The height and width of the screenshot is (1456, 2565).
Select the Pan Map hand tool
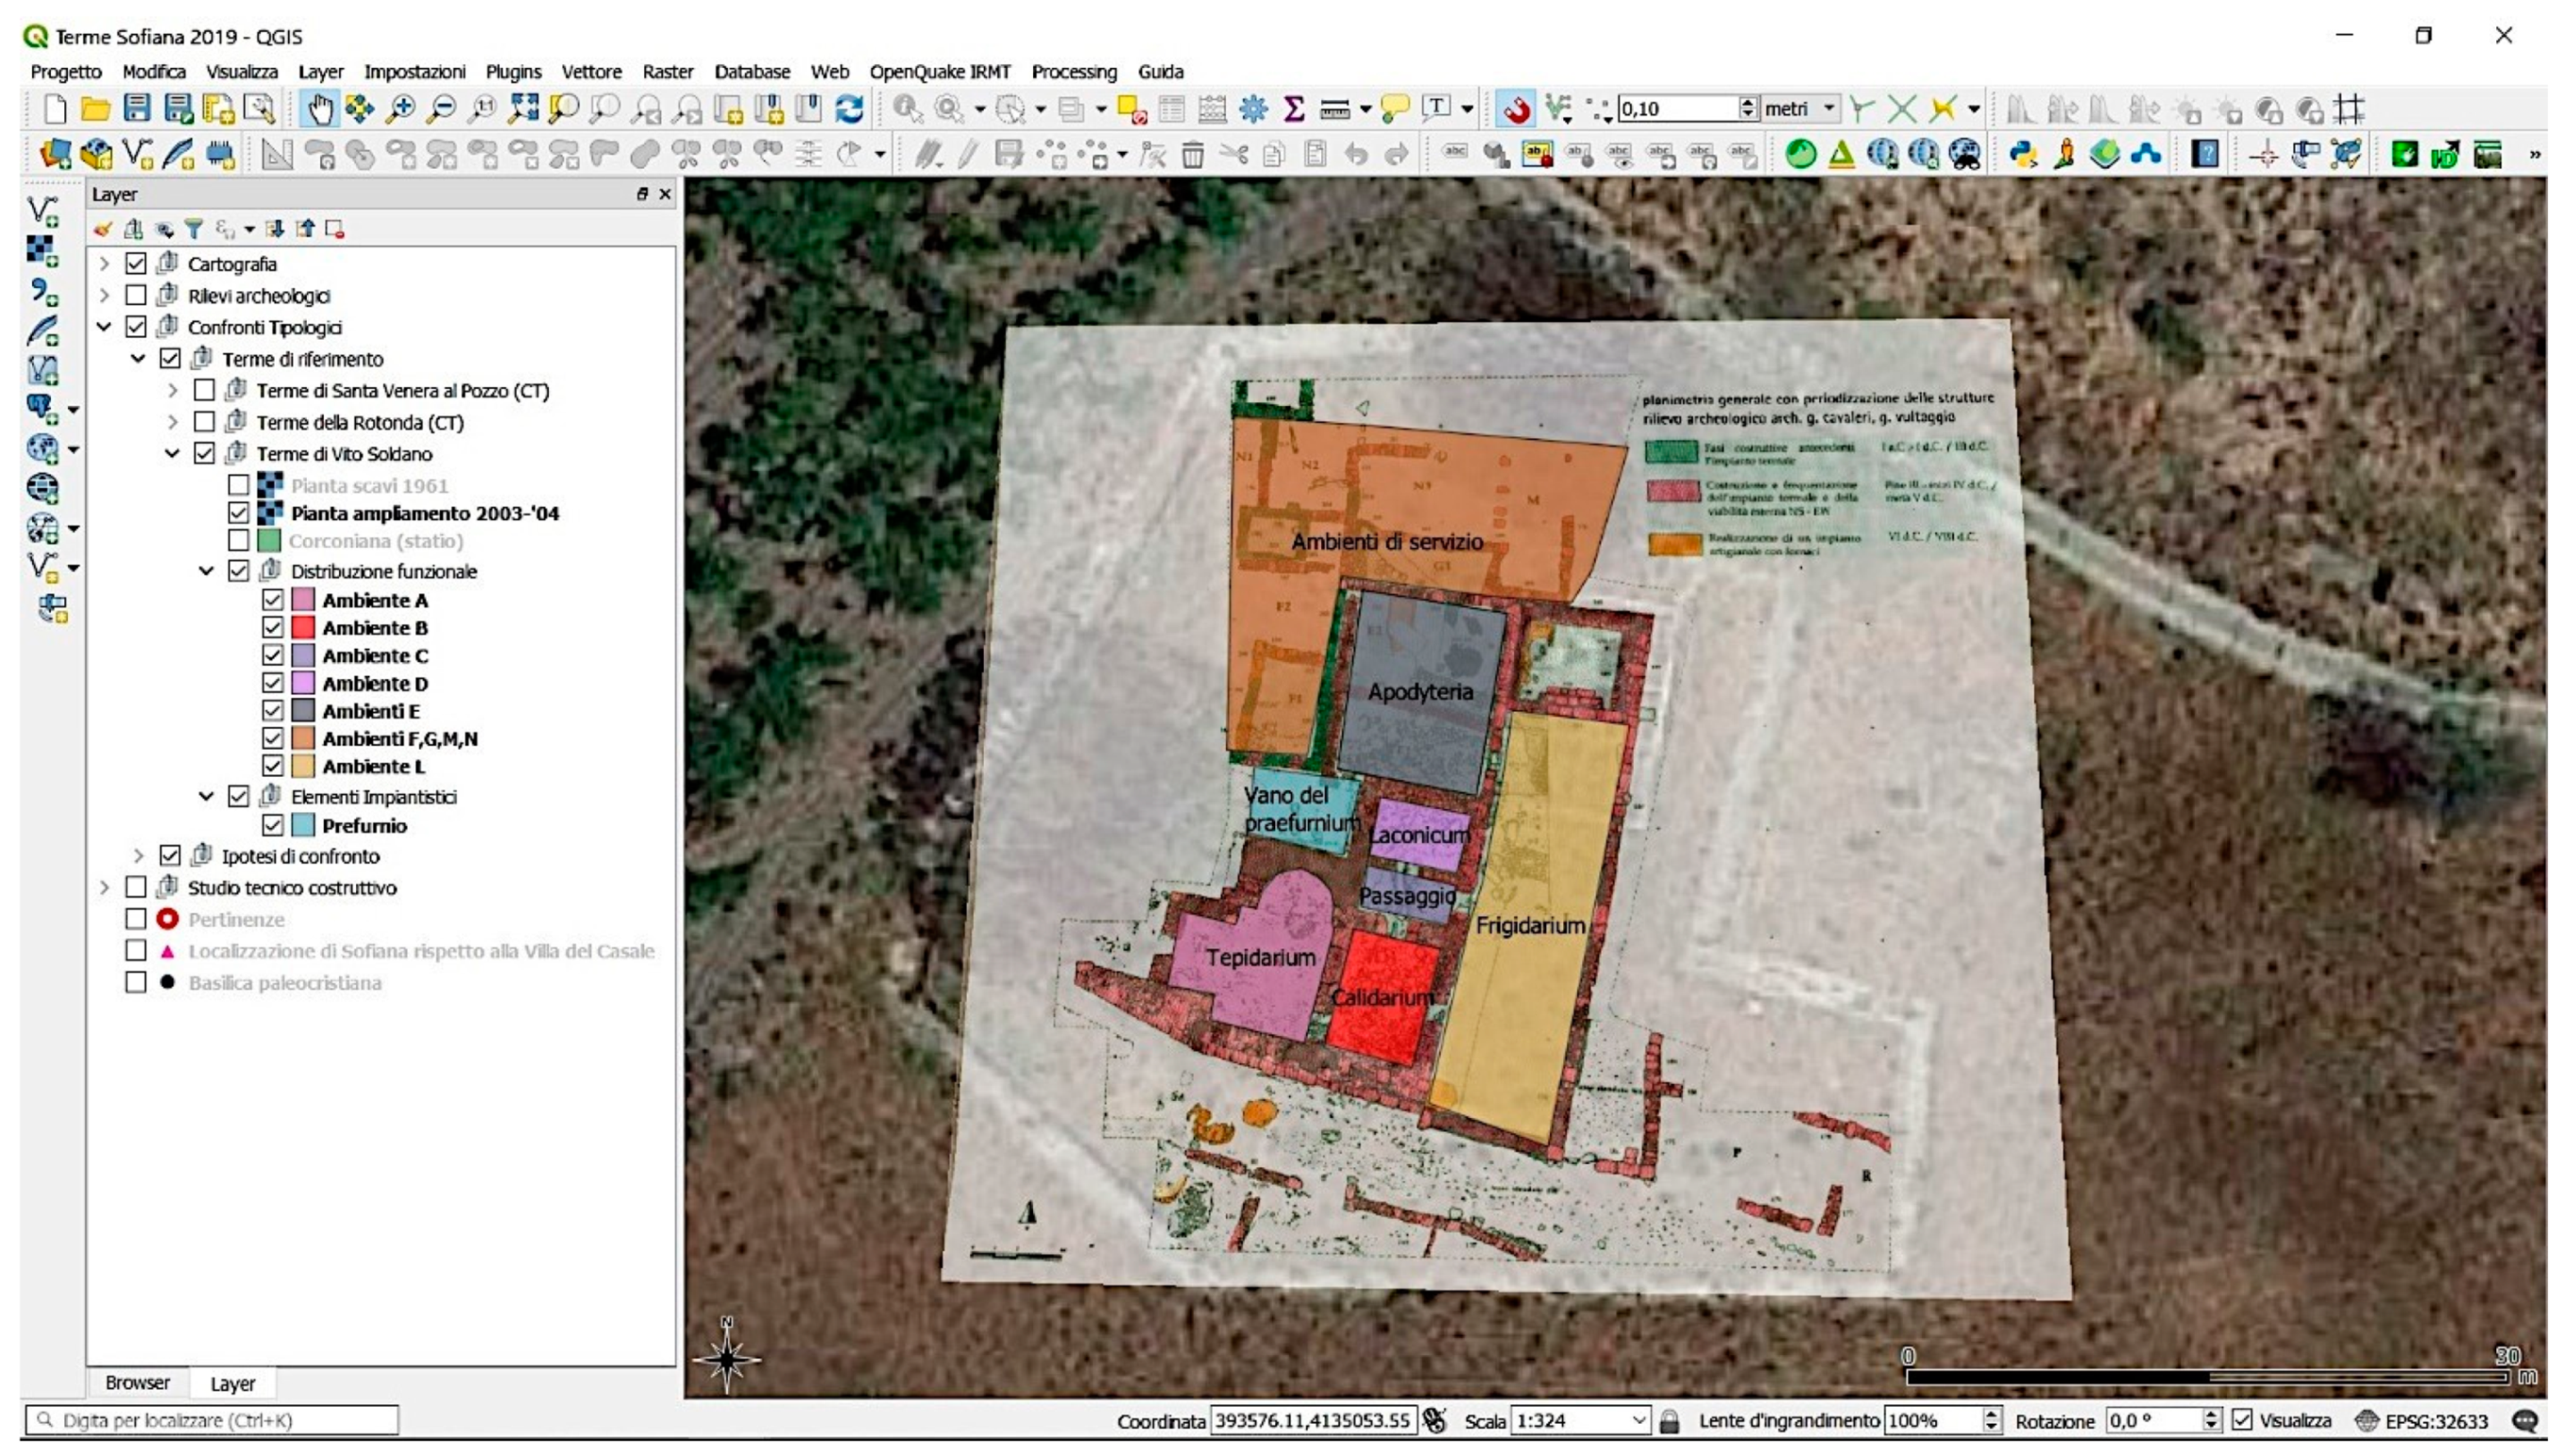tap(320, 109)
